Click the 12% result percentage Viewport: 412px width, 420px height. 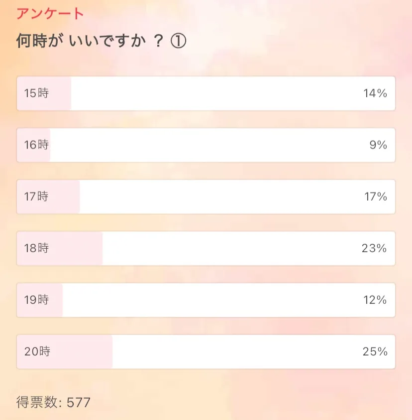point(375,300)
